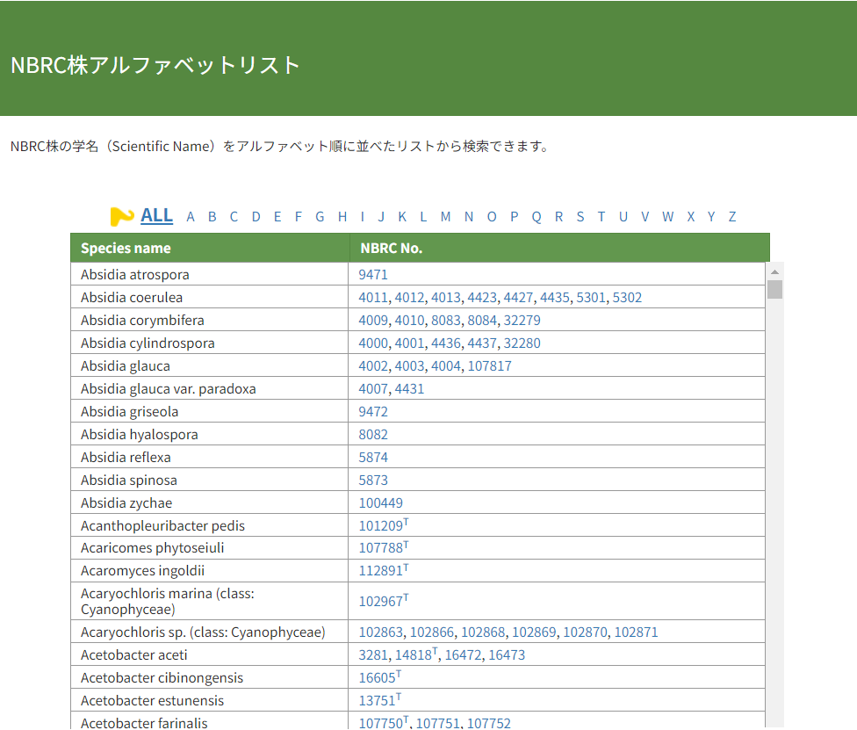857x730 pixels.
Task: Open strain 8082 of Absidia hyalospora
Action: [373, 435]
